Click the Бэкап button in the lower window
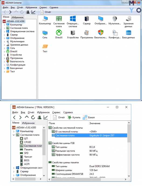 (89, 118)
